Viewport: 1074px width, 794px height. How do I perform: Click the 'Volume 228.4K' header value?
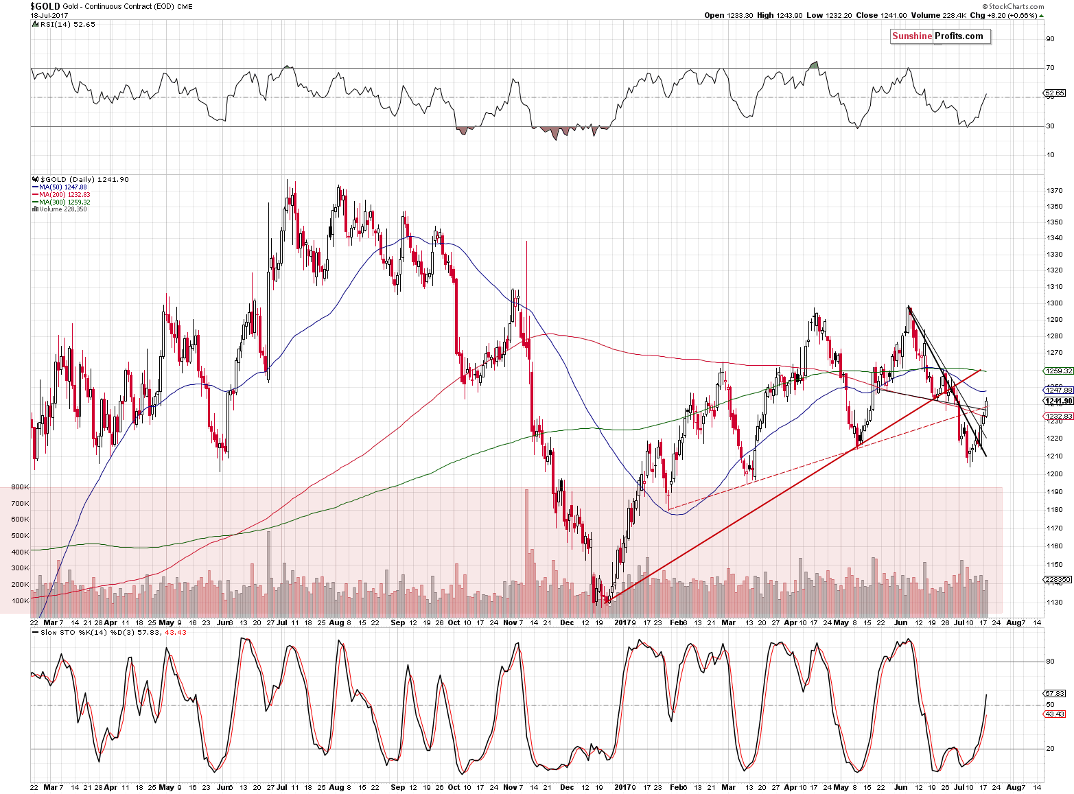tap(939, 15)
